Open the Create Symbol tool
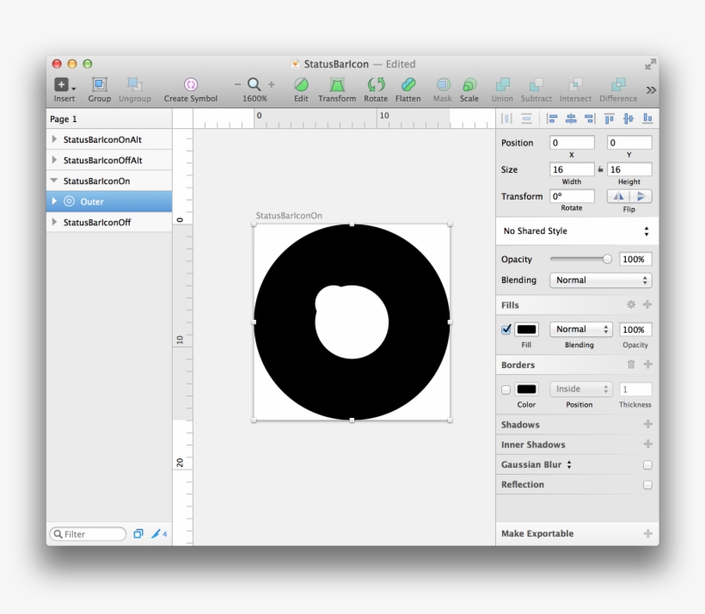Screen dimensions: 705x614 tap(190, 86)
